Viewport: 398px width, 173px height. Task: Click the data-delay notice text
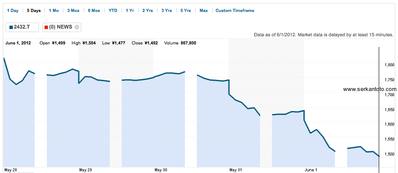[x=324, y=35]
